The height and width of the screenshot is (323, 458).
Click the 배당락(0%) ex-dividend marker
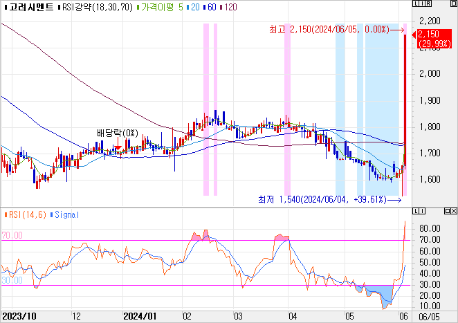pos(118,133)
